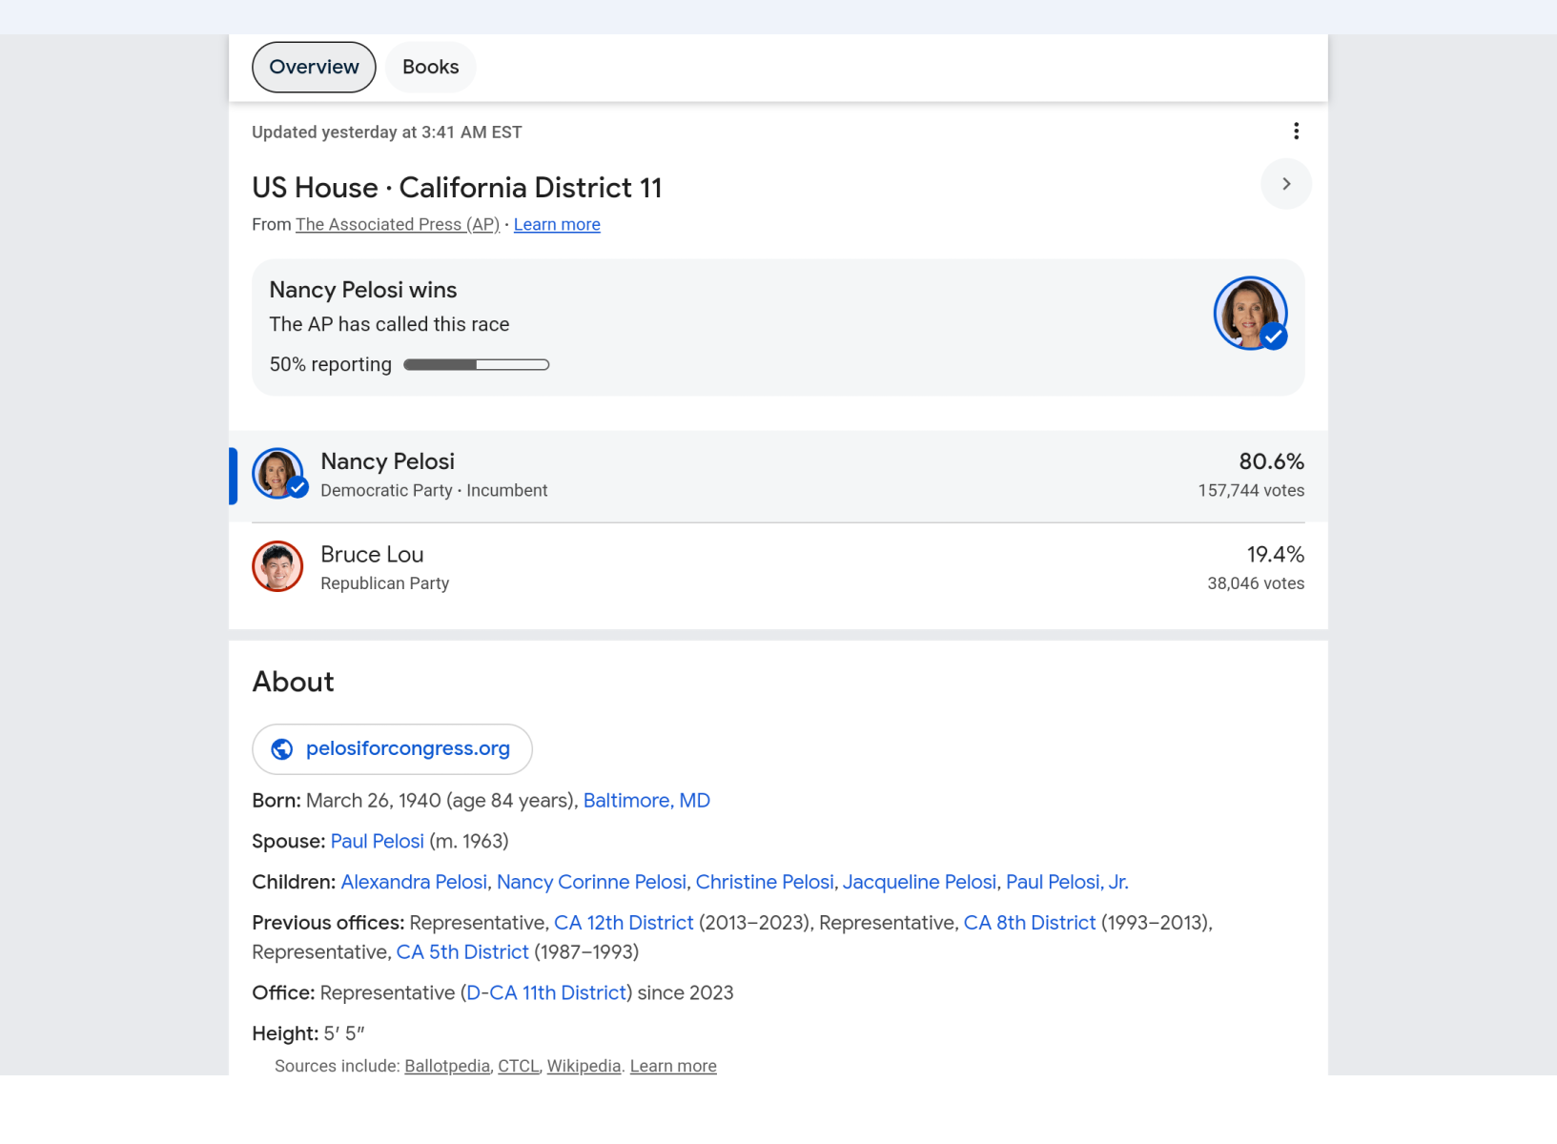
Task: Expand election results with the right chevron
Action: click(x=1286, y=184)
